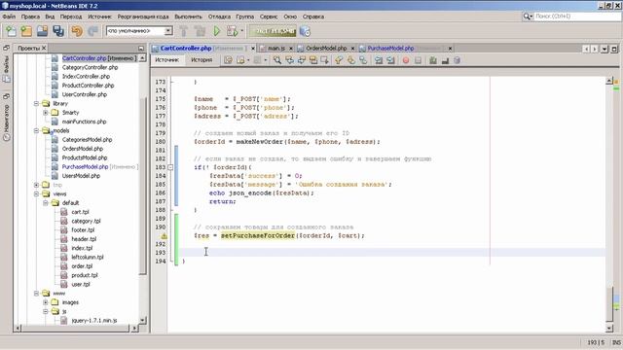Select mainFunctions.php in project tree

(84, 122)
